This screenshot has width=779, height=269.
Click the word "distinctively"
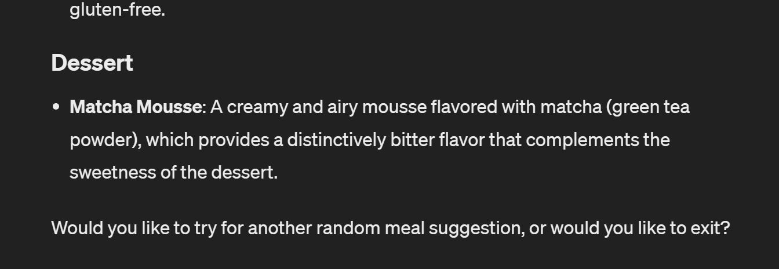[x=336, y=140]
